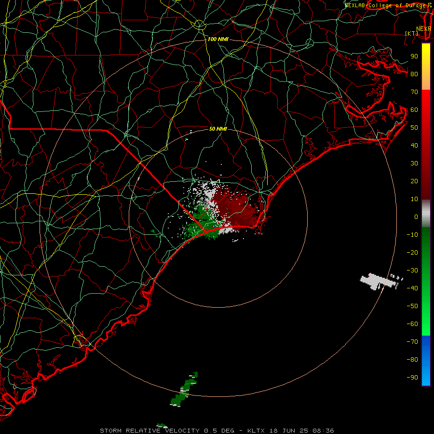Pick the -70 knot scale label

(x=412, y=342)
